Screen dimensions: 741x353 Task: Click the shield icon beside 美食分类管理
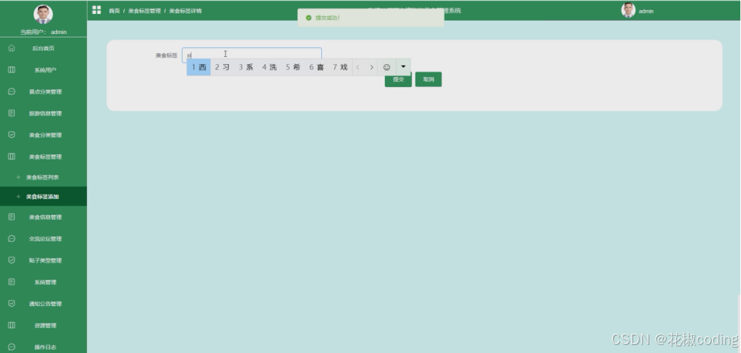(x=12, y=135)
